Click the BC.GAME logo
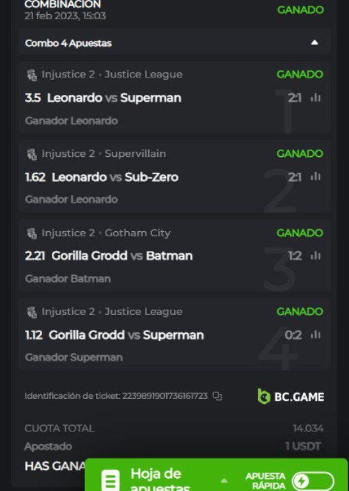Image resolution: width=349 pixels, height=491 pixels. pos(291,396)
